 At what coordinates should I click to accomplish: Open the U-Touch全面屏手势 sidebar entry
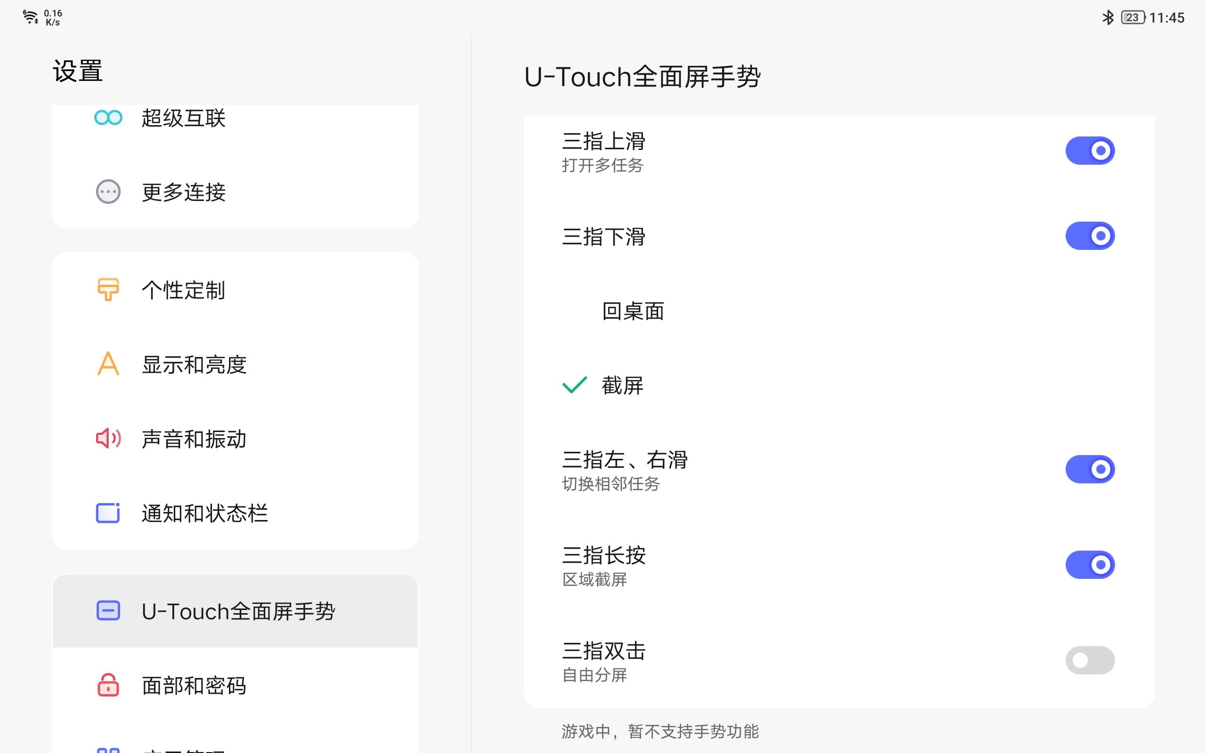(x=238, y=611)
